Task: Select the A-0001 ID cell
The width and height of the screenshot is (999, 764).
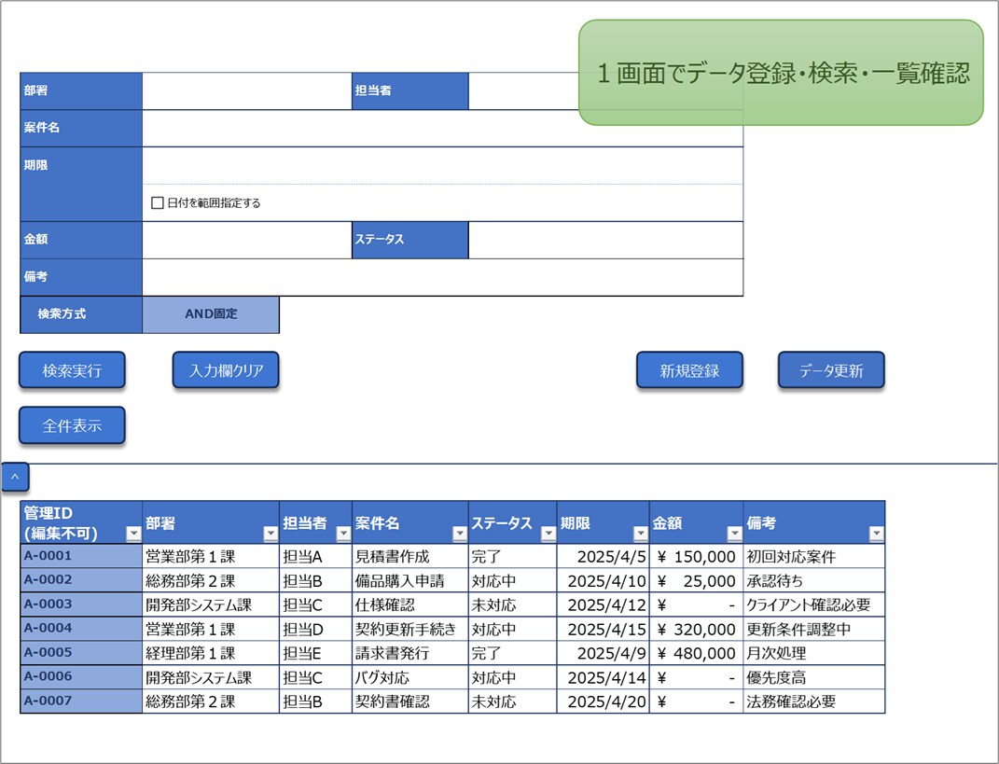Action: pos(81,556)
